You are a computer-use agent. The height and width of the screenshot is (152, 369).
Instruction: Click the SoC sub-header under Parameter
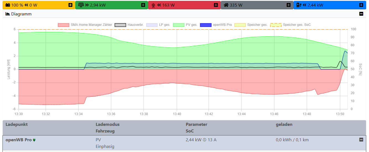pyautogui.click(x=190, y=131)
